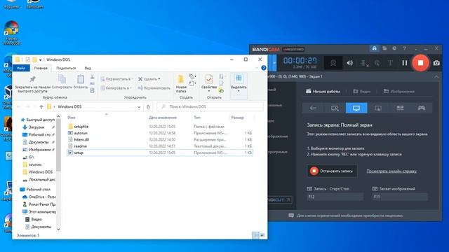Image resolution: width=449 pixels, height=252 pixels.
Task: Click the Bandicam lock icon in the title bar
Action: (374, 48)
